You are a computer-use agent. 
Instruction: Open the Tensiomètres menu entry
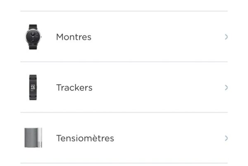(124, 138)
